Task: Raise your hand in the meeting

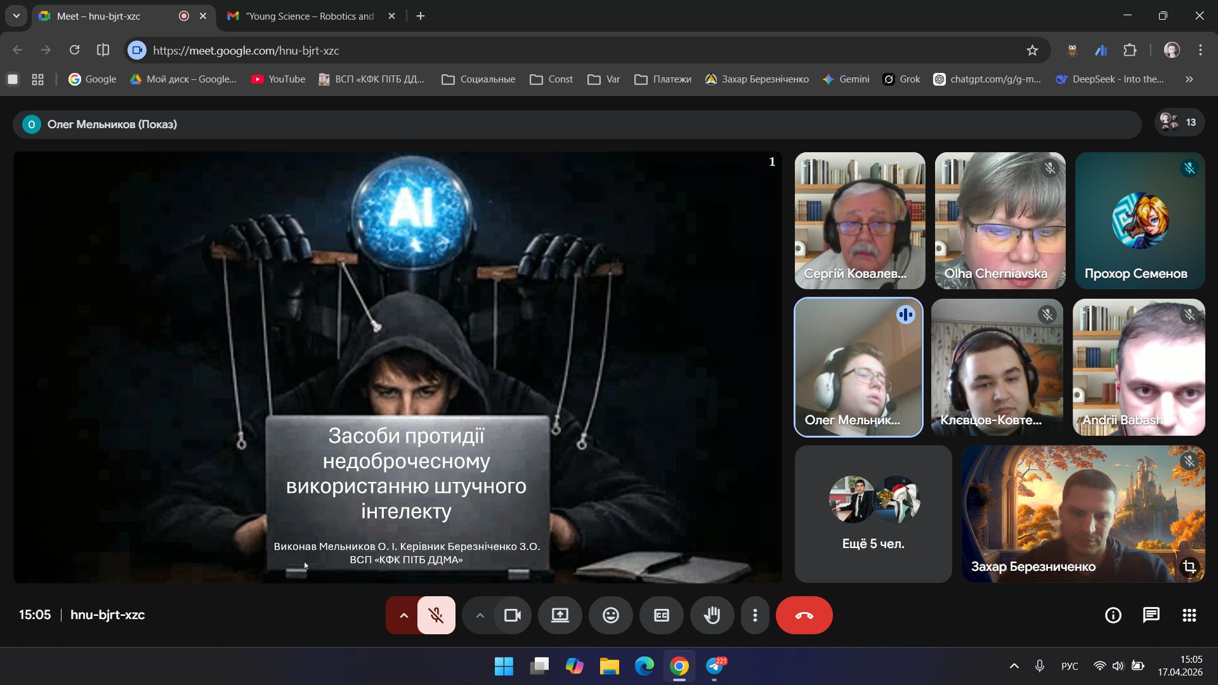Action: click(x=712, y=615)
